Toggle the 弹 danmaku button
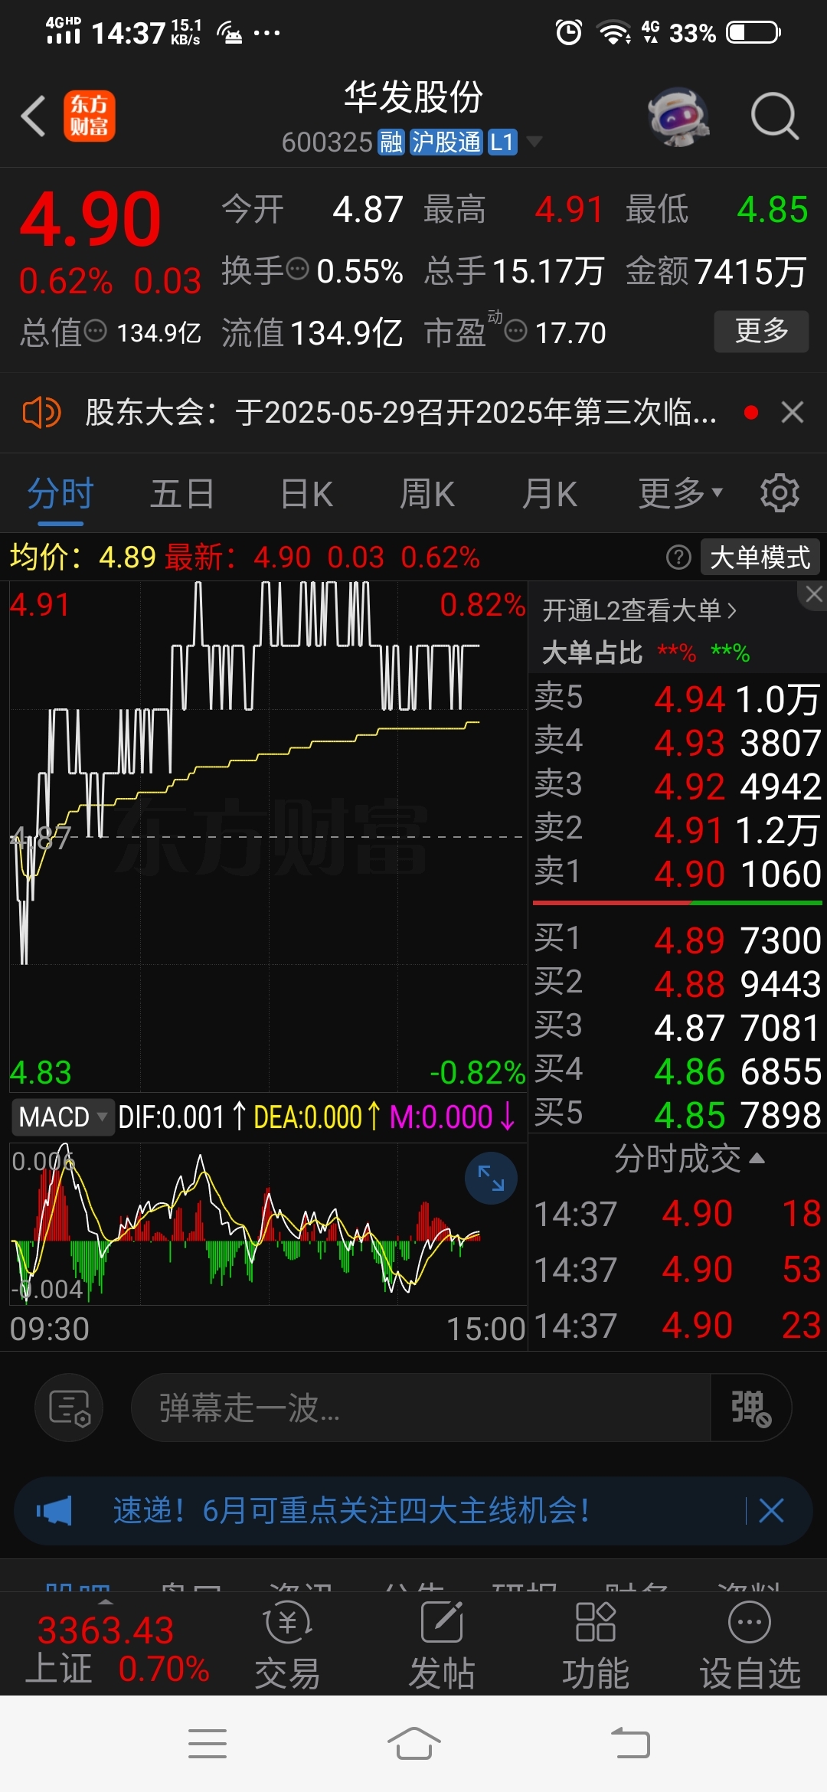Image resolution: width=827 pixels, height=1792 pixels. coord(750,1408)
